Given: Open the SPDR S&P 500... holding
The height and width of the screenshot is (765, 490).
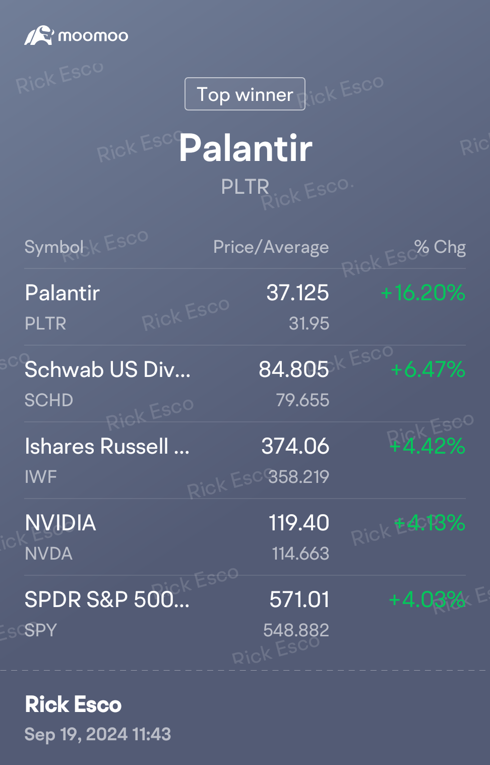Looking at the screenshot, I should click(107, 600).
